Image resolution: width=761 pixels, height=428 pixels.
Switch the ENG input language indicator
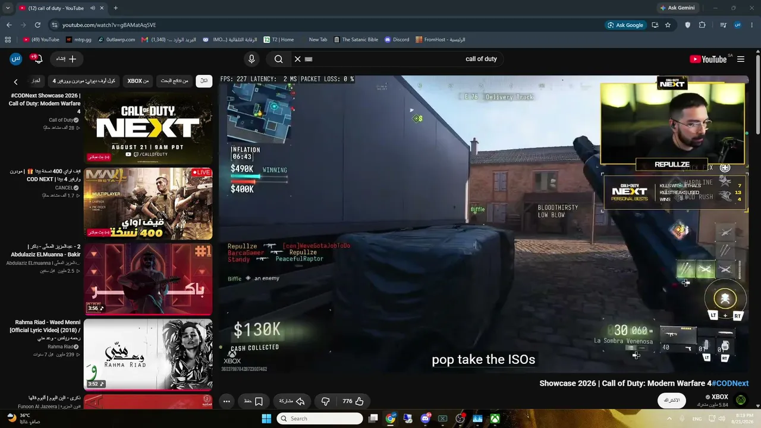tap(697, 418)
